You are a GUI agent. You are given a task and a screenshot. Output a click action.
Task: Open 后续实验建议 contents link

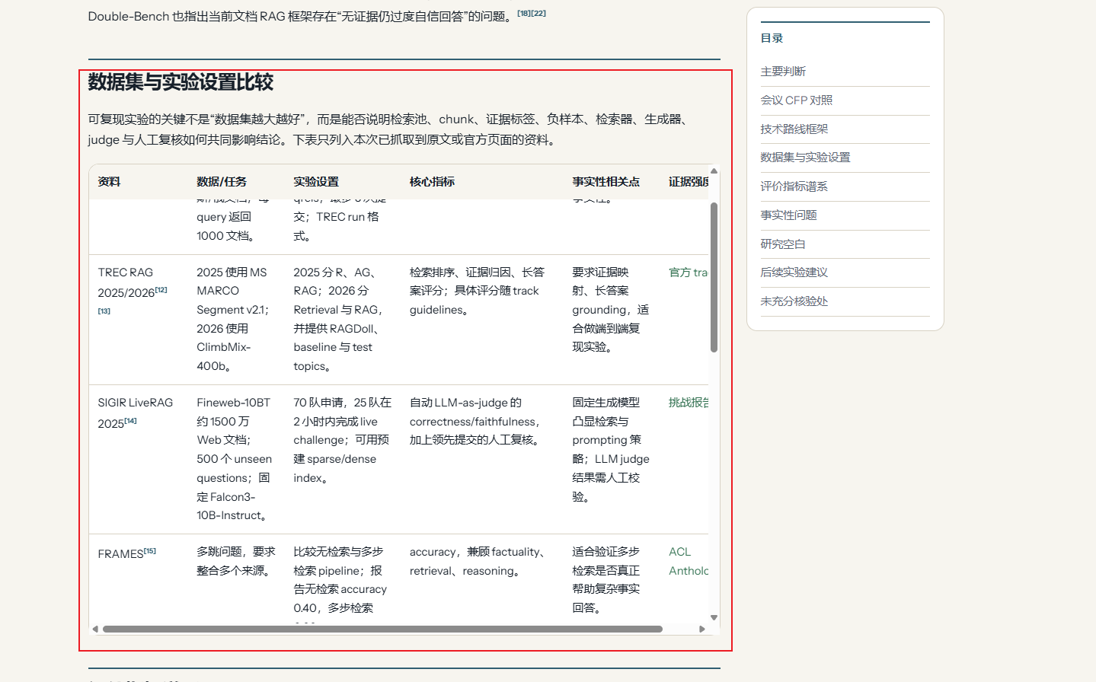pos(794,272)
